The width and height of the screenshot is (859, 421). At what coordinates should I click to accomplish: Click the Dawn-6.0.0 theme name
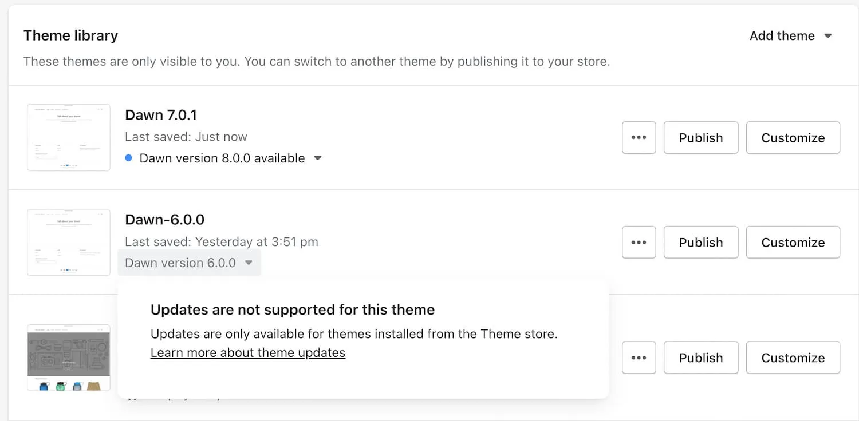165,220
